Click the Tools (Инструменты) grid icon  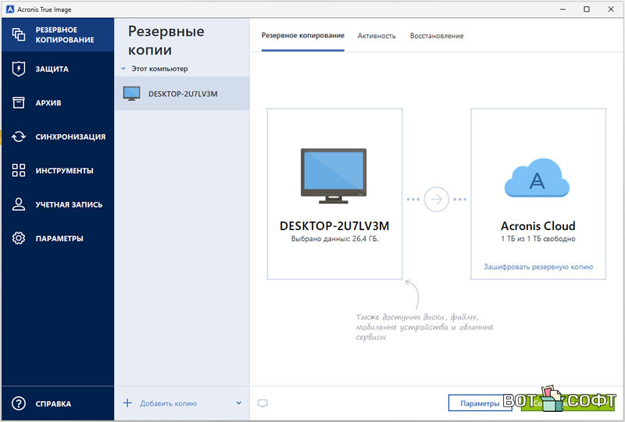click(19, 170)
